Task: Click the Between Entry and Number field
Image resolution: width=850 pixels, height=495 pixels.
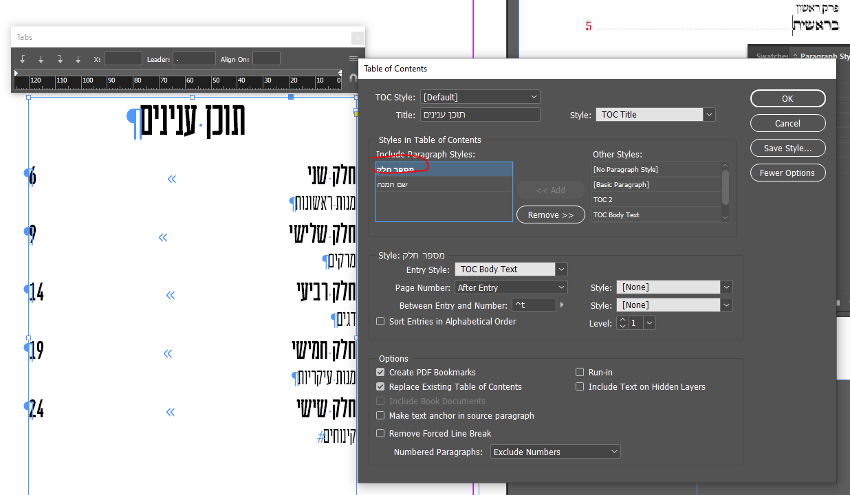Action: pos(534,305)
